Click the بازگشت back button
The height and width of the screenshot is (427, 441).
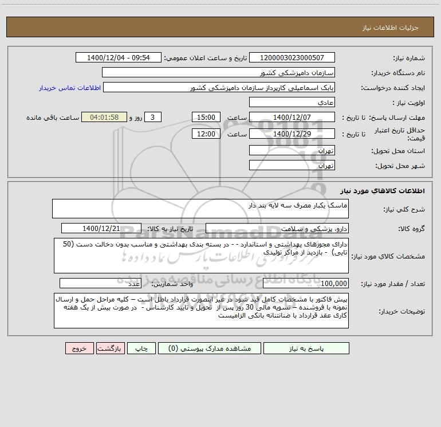pyautogui.click(x=110, y=348)
